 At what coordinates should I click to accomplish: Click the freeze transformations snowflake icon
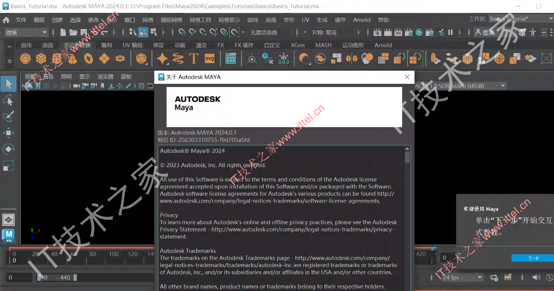pos(283,58)
